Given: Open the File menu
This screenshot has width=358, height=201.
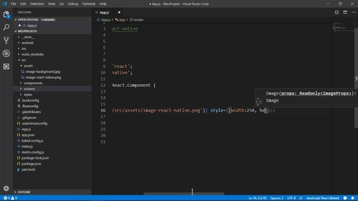Looking at the screenshot, I should pos(13,4).
